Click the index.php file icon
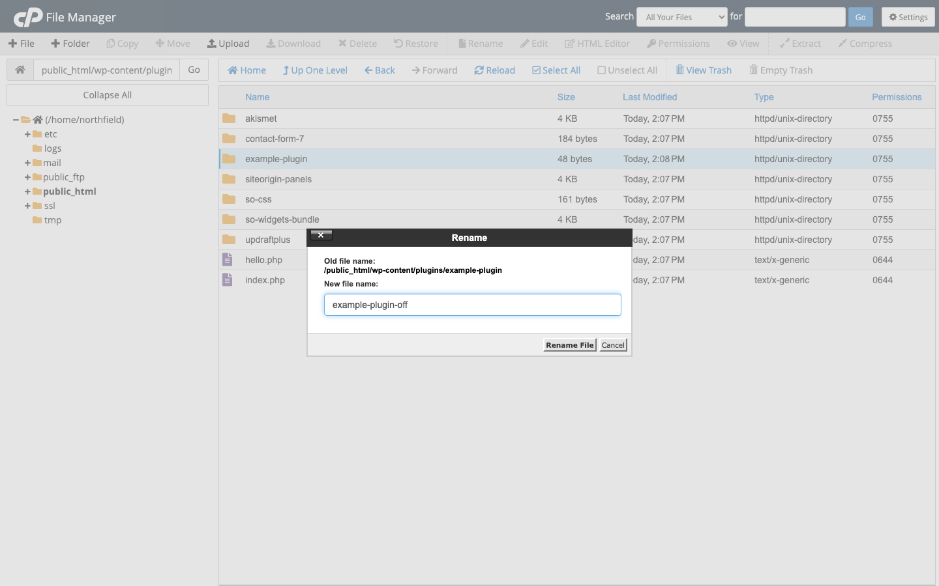 [228, 280]
